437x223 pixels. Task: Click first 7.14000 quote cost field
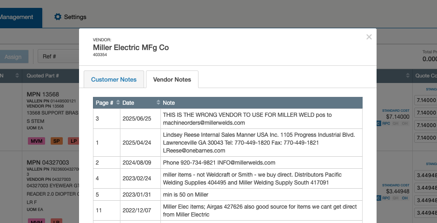pos(425,100)
